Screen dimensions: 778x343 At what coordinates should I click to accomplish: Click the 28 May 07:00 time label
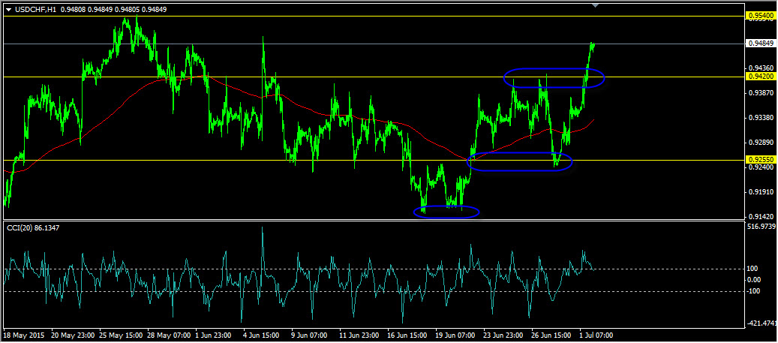tap(169, 335)
